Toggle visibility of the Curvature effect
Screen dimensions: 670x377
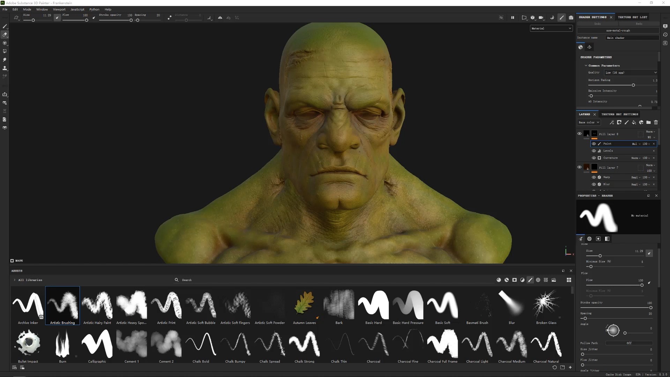(x=594, y=158)
